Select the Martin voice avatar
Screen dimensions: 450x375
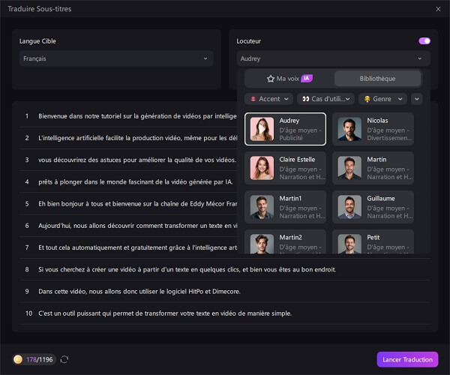click(x=349, y=168)
